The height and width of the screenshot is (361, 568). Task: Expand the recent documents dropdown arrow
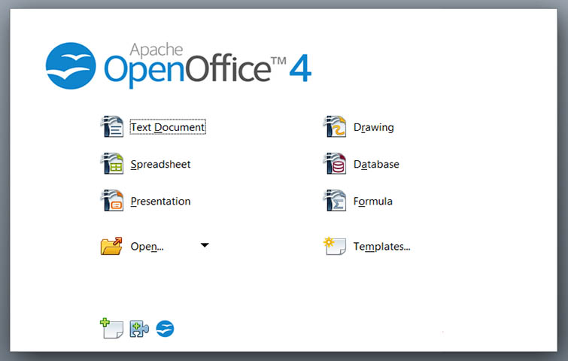click(205, 245)
